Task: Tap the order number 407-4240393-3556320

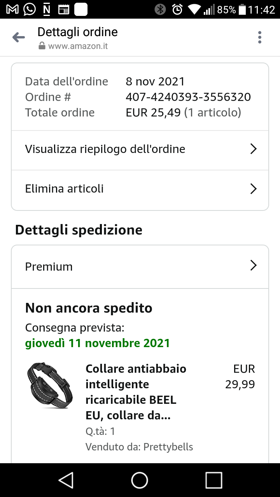Action: click(188, 97)
